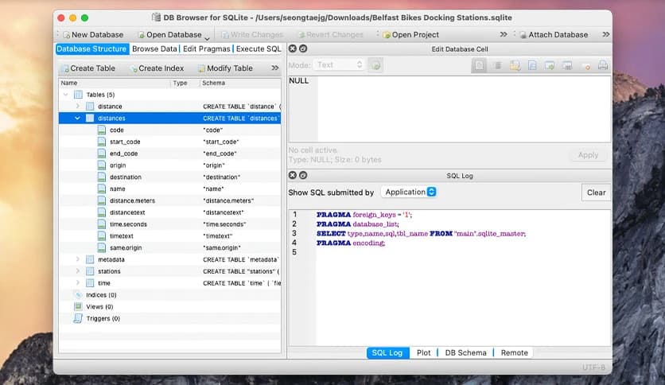This screenshot has height=385, width=665.
Task: Expand the stations table node
Action: click(x=78, y=271)
